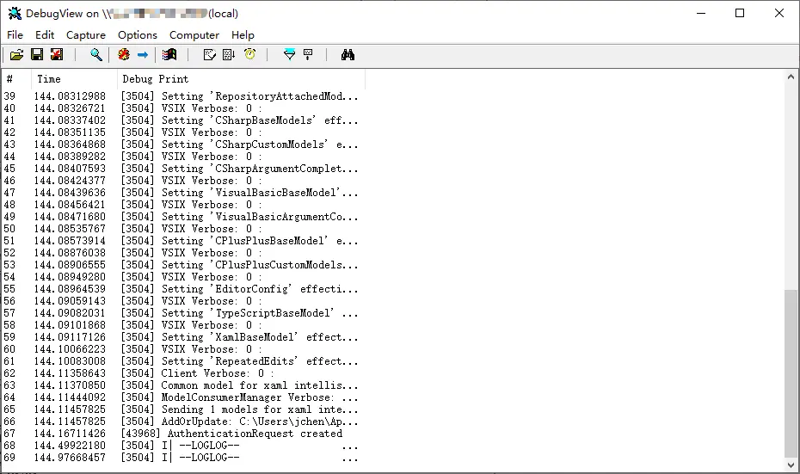Click the DebugView title bar app icon
The height and width of the screenshot is (474, 800).
15,13
